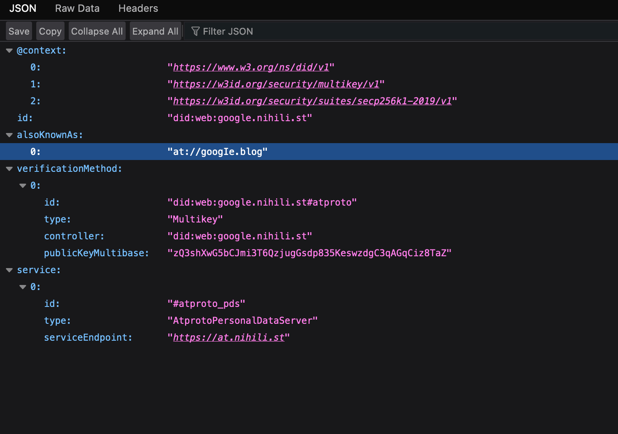Copy the JSON with Copy button
618x434 pixels.
click(50, 31)
